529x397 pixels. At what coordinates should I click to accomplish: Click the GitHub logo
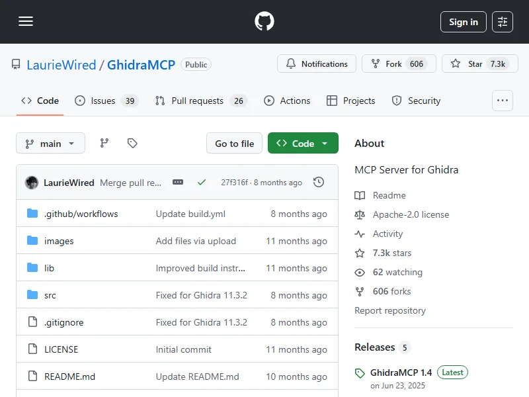tap(264, 22)
